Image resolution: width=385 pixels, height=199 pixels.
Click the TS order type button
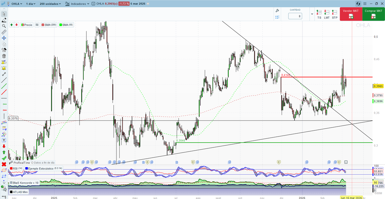319,14
